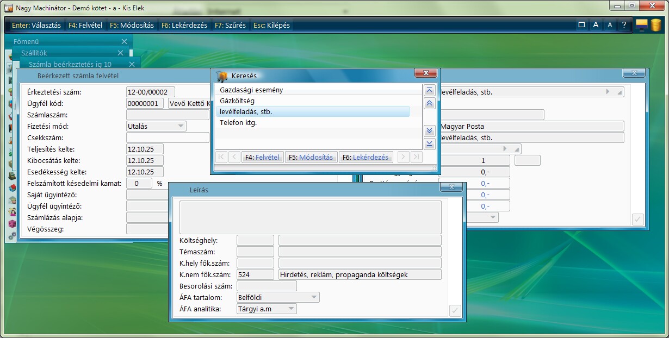Click the yellow monitor icon
This screenshot has width=669, height=338.
coord(642,25)
